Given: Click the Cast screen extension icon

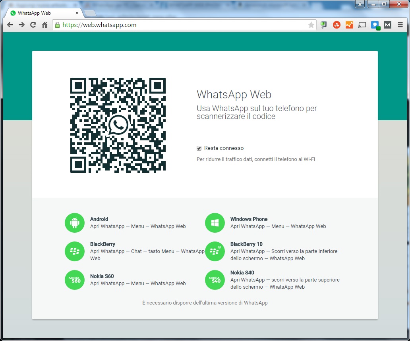Looking at the screenshot, I should point(362,25).
